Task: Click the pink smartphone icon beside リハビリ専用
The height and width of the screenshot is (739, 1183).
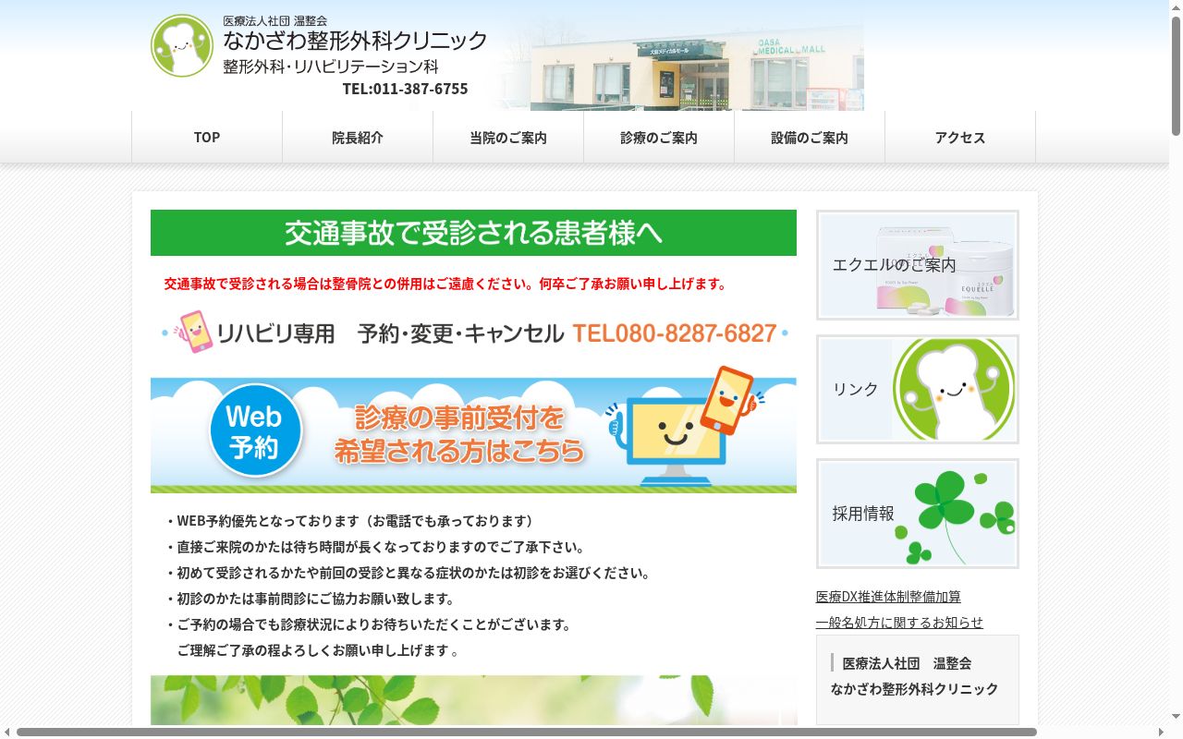Action: click(x=194, y=332)
